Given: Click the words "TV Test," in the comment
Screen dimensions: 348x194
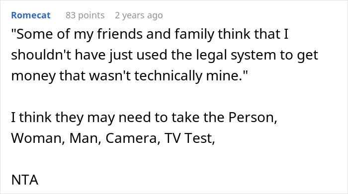Looking at the screenshot, I should (x=190, y=138).
